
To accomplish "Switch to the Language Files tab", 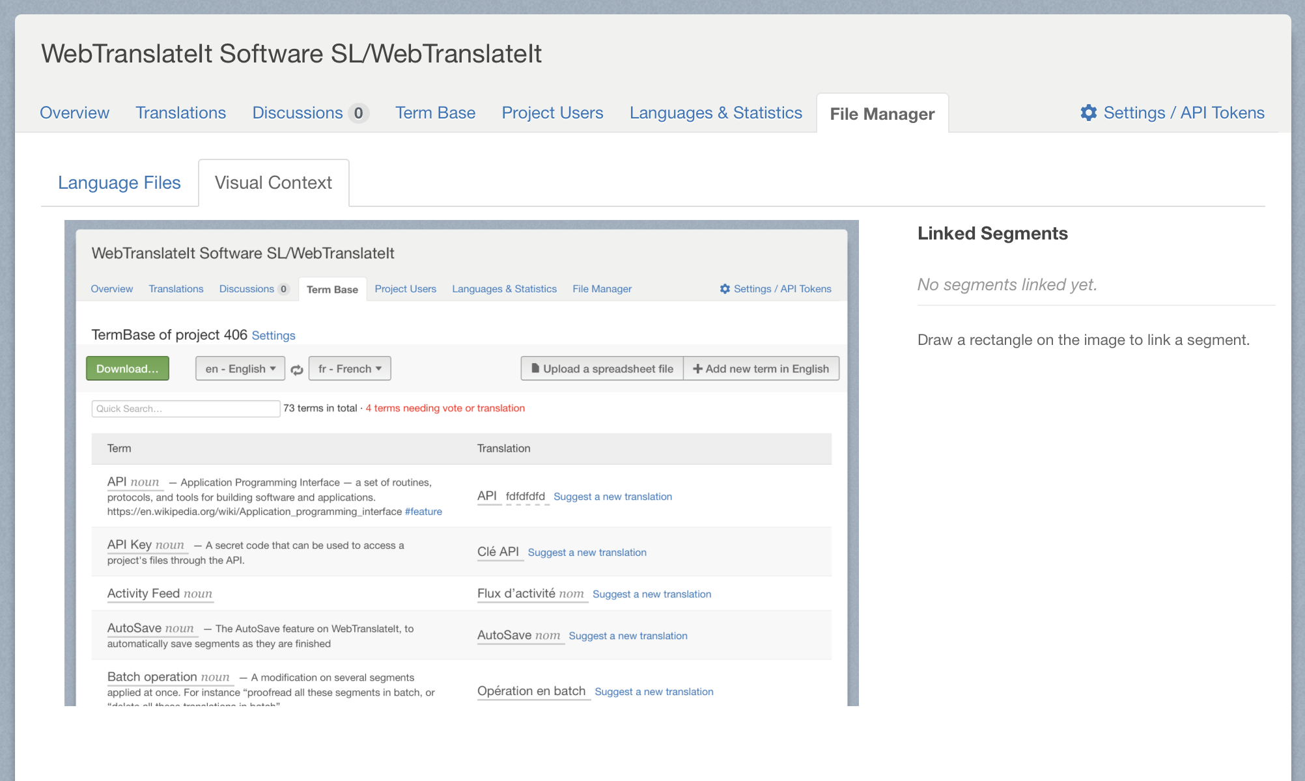I will [119, 183].
